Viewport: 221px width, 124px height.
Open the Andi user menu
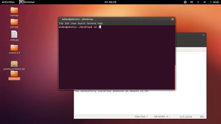[x=214, y=2]
